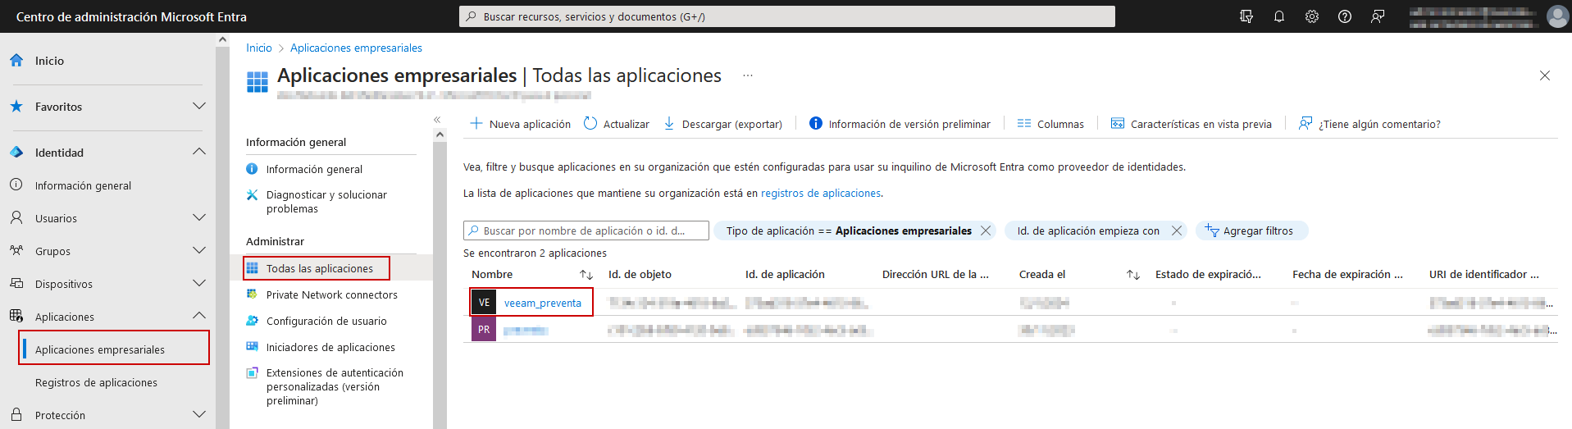Screen dimensions: 1572x429
Task: Remove the Id. de aplicación filter
Action: (x=1177, y=230)
